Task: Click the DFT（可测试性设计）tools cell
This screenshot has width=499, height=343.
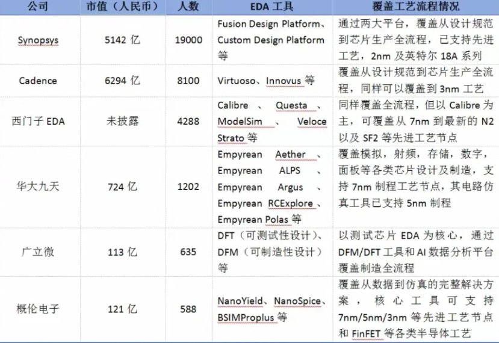Action: point(272,252)
